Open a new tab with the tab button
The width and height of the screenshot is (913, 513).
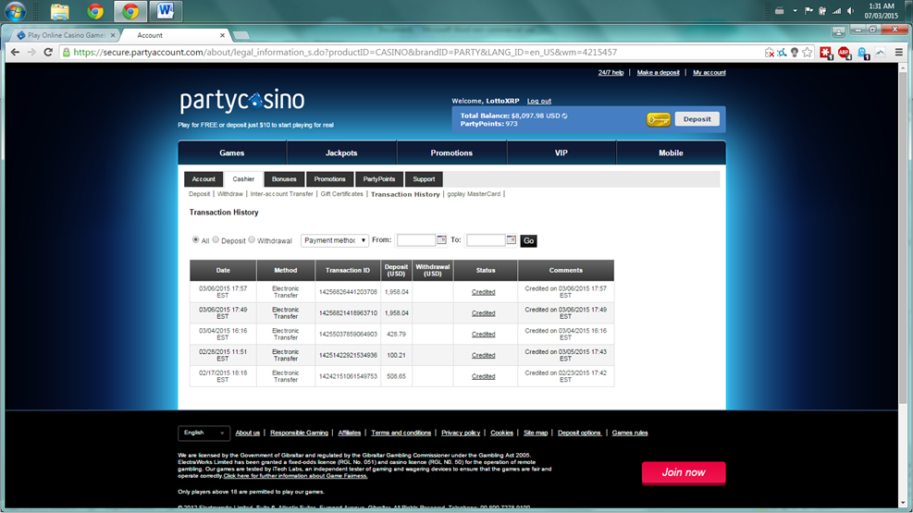(x=241, y=35)
